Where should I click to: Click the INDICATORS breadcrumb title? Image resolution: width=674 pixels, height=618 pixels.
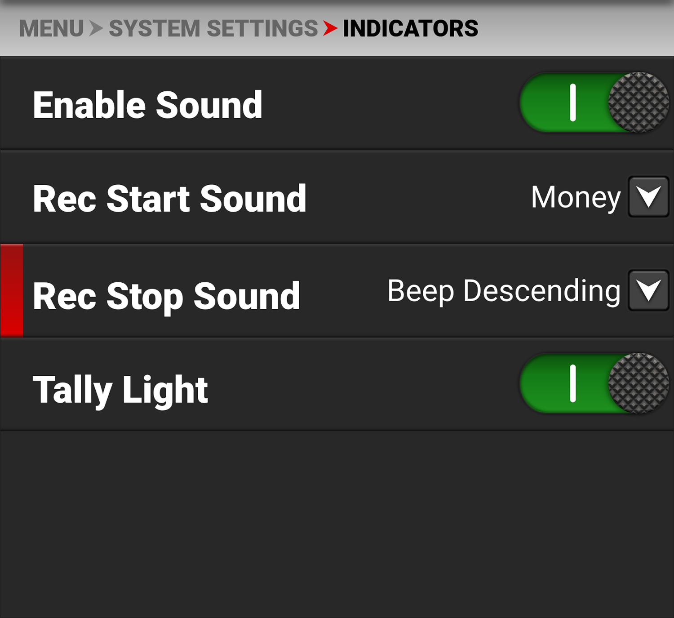pos(410,29)
